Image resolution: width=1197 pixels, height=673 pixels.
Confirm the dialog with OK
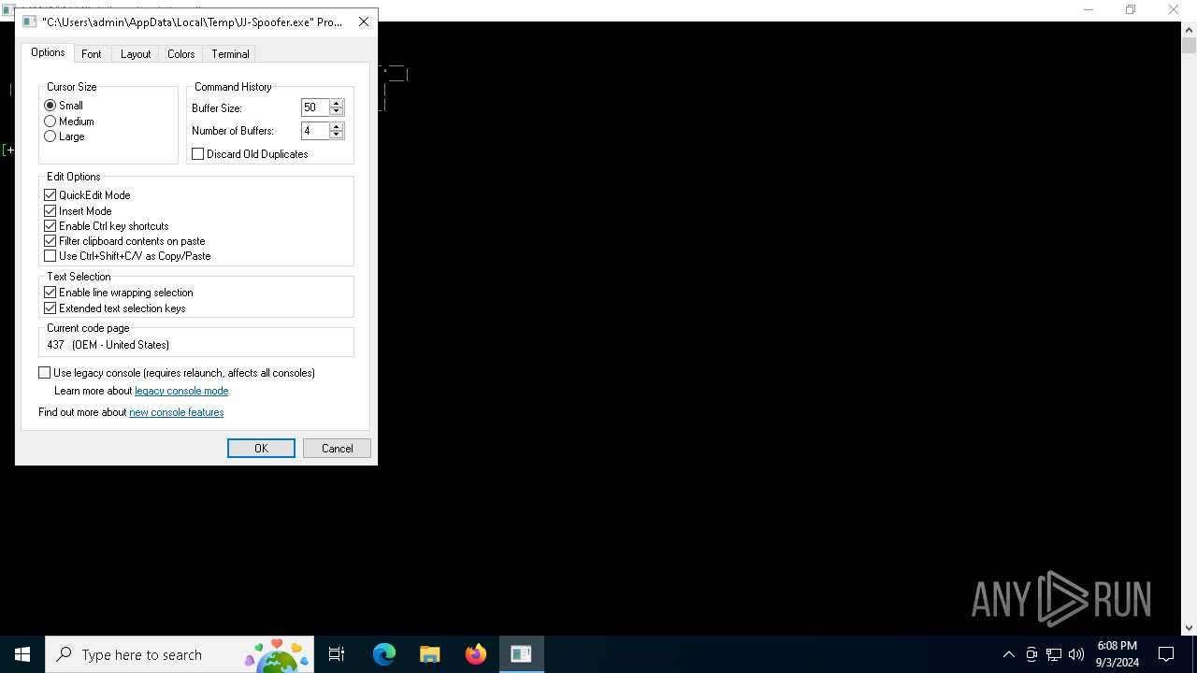coord(261,449)
